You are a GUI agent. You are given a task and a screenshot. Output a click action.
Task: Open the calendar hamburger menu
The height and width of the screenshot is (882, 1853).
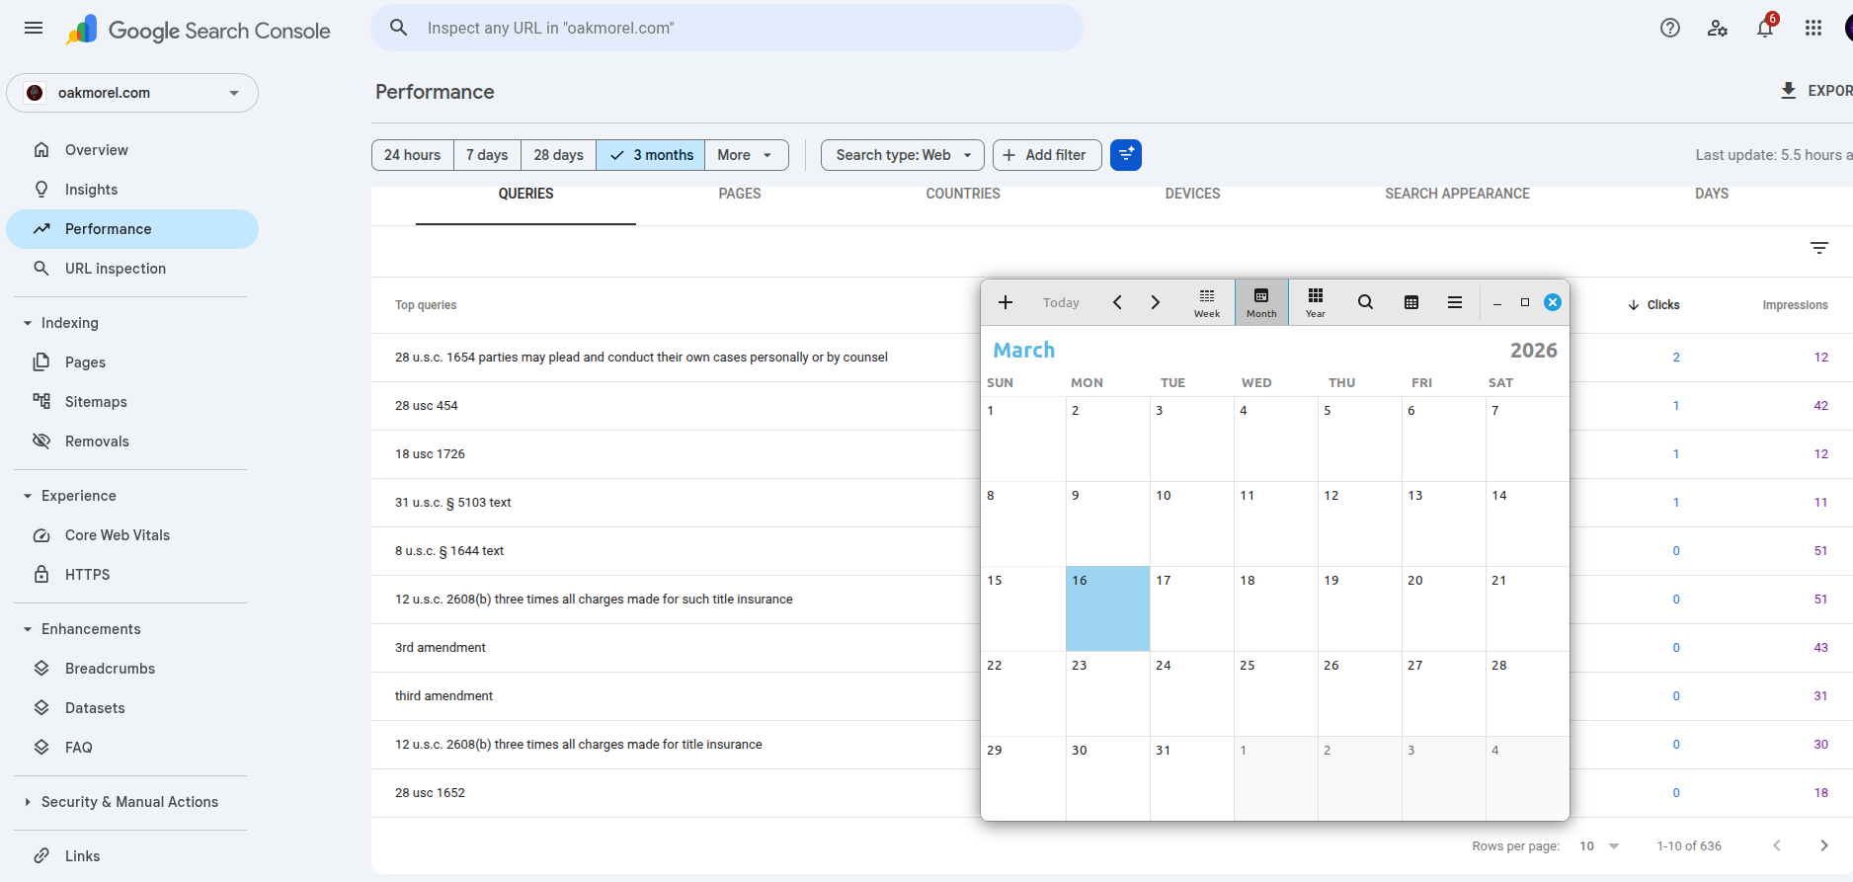(x=1454, y=302)
